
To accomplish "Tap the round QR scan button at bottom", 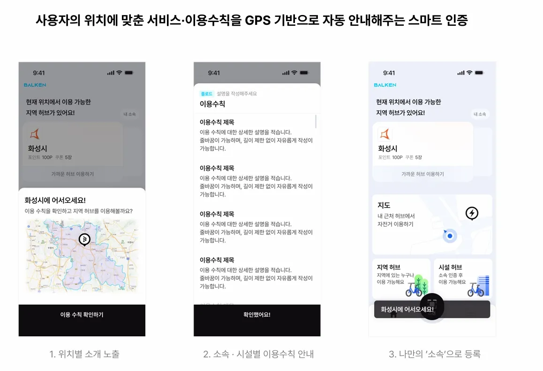I will pos(432,307).
